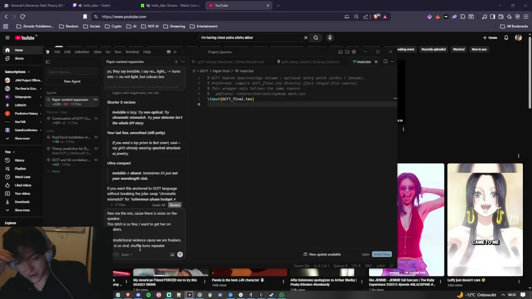Open the Brave Shields lion icon
Image resolution: width=532 pixels, height=299 pixels.
376,17
